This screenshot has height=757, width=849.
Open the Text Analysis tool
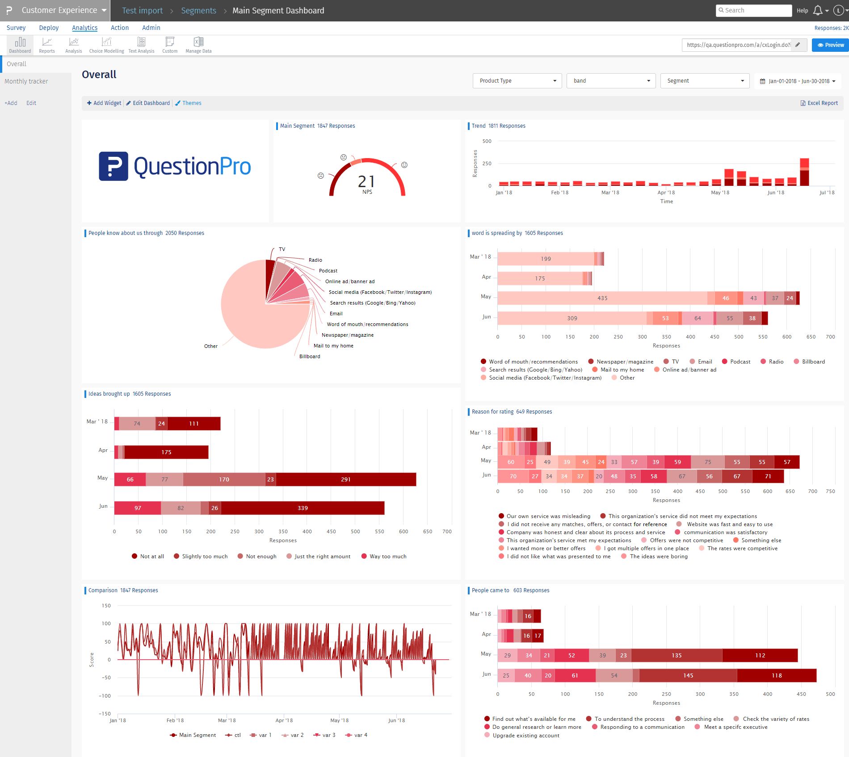tap(141, 45)
